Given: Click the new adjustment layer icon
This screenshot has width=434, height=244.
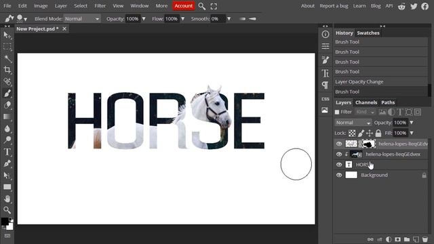Looking at the screenshot, I should click(389, 239).
